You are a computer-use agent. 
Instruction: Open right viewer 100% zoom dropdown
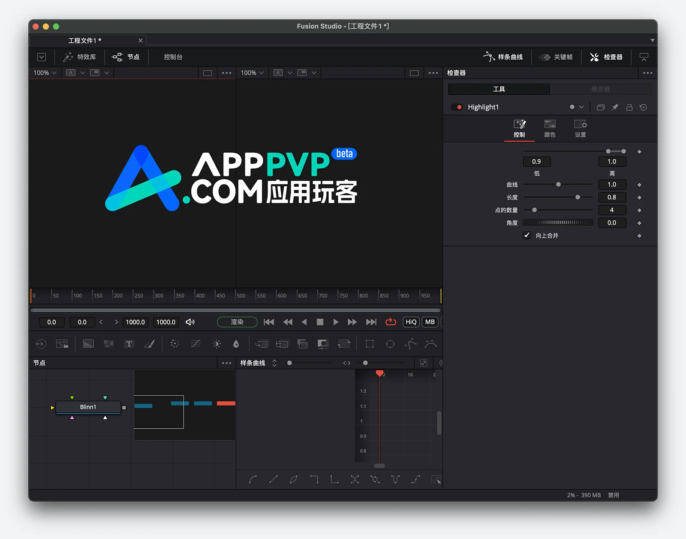(252, 73)
